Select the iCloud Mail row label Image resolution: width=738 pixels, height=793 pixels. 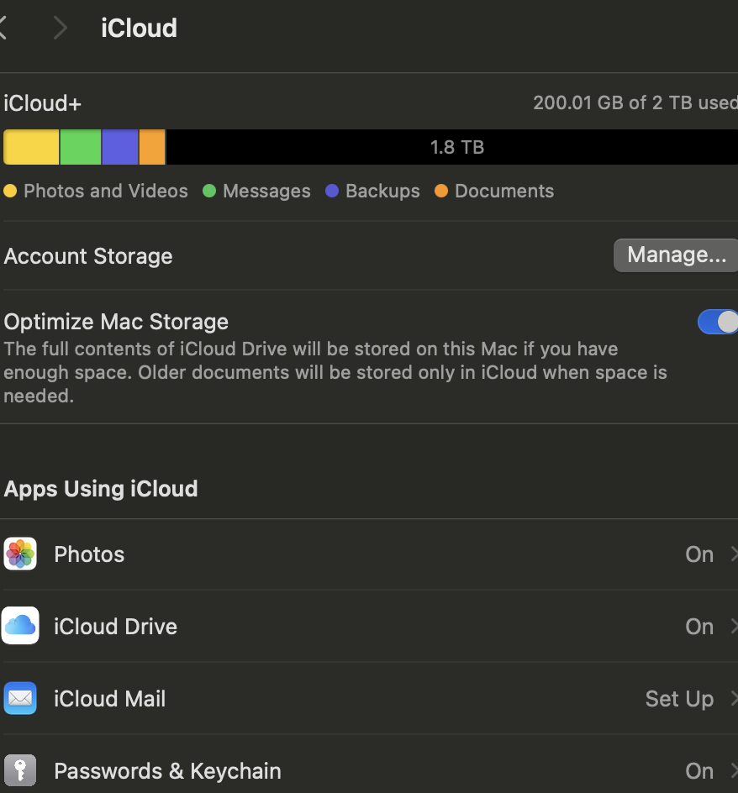point(110,699)
